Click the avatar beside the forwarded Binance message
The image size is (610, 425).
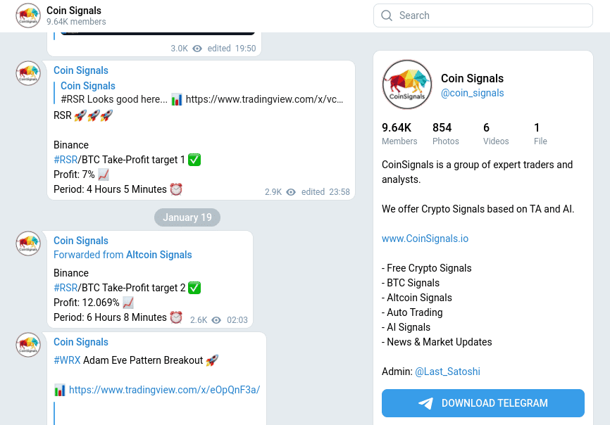(x=28, y=243)
